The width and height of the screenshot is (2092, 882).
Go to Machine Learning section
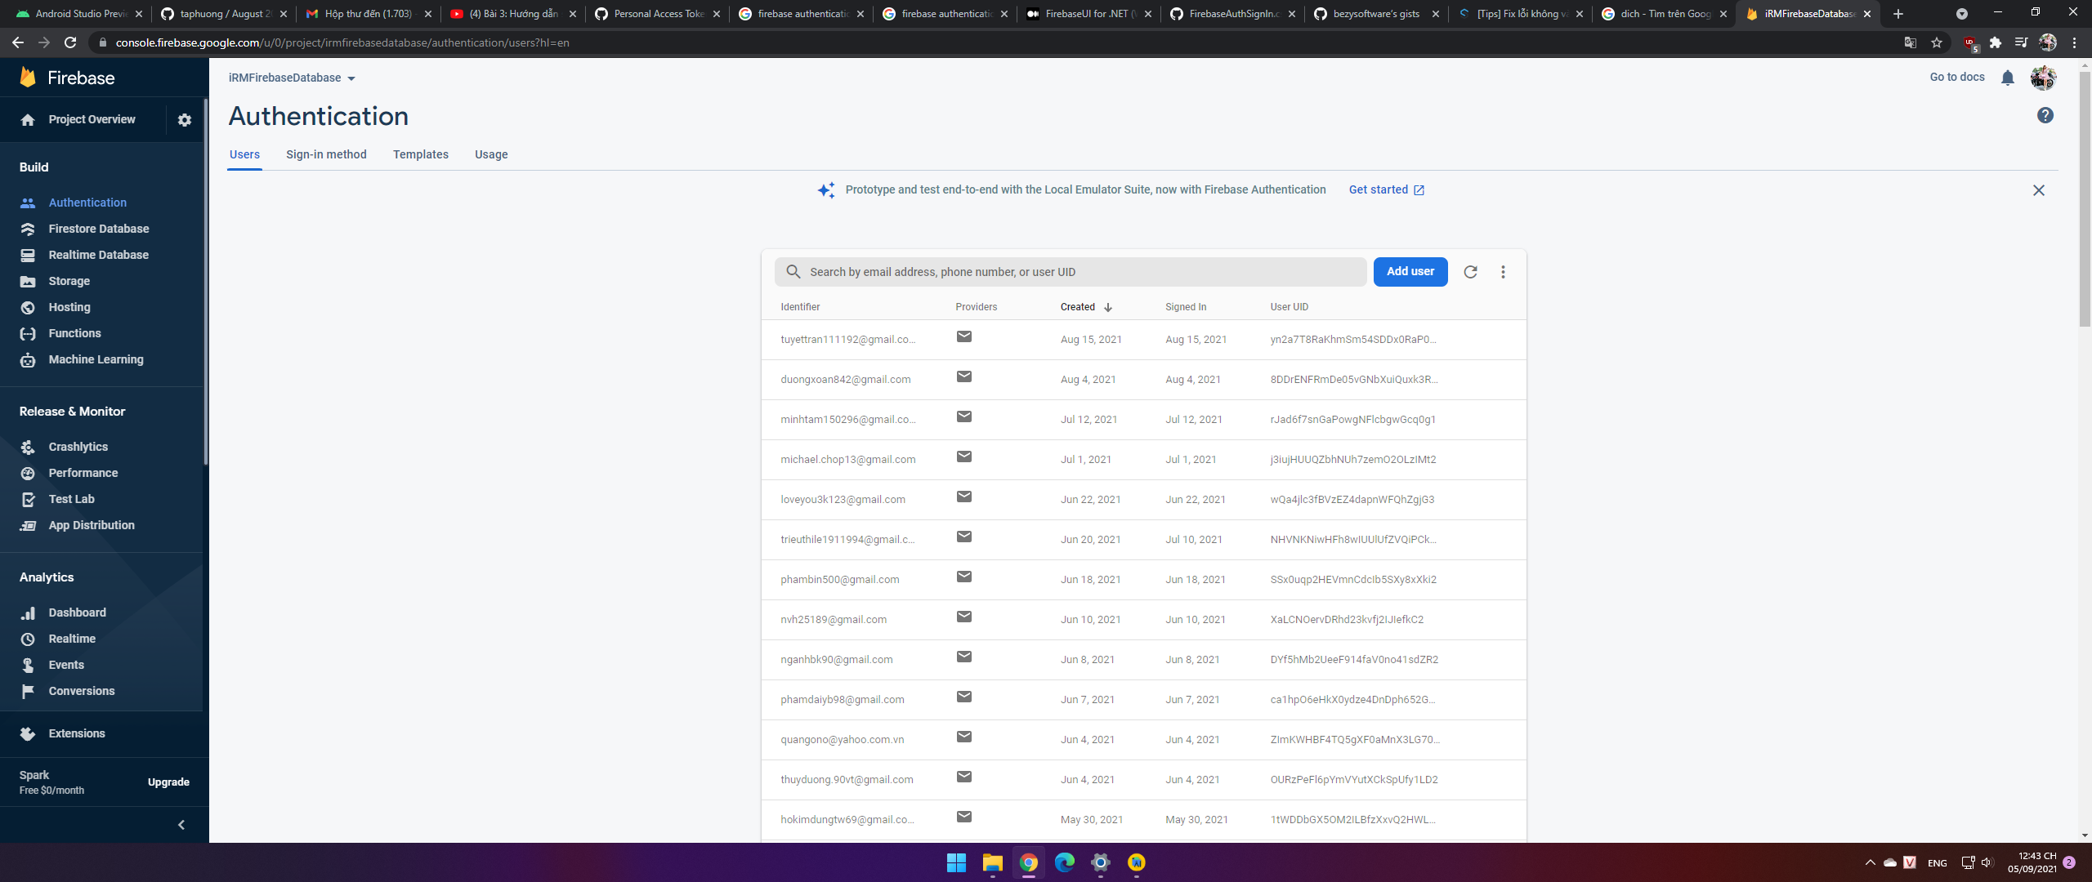pyautogui.click(x=96, y=359)
